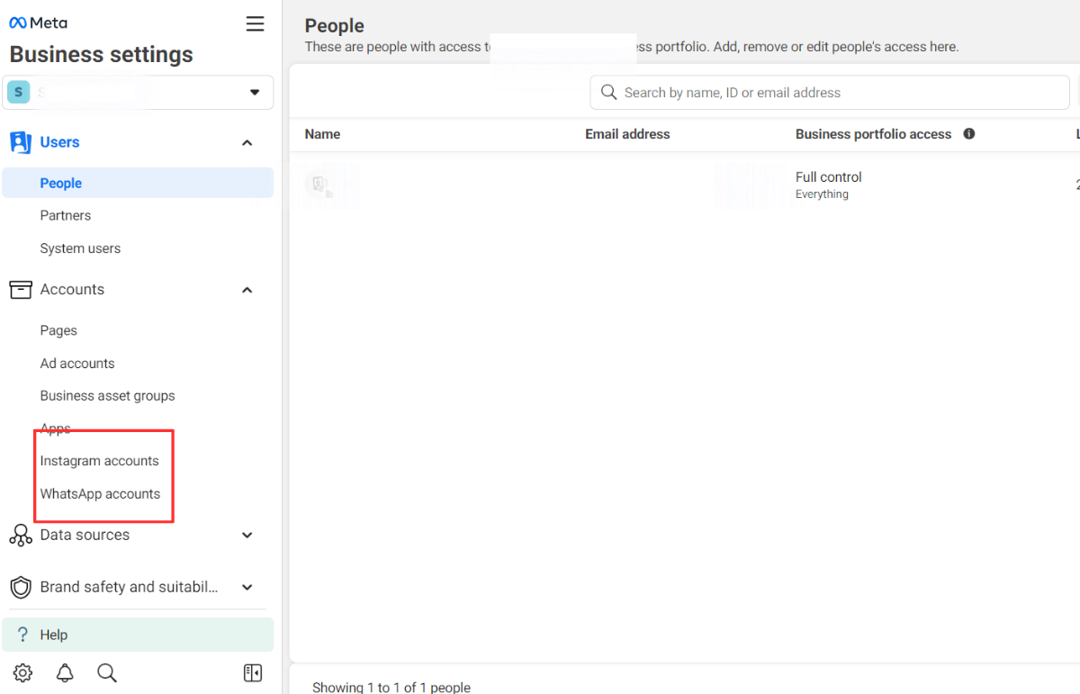
Task: Open the hamburger navigation menu
Action: [x=255, y=23]
